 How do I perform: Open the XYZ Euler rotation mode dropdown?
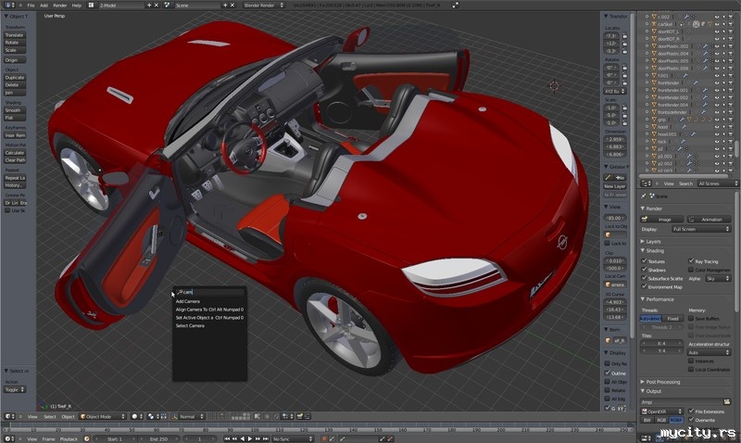[616, 91]
